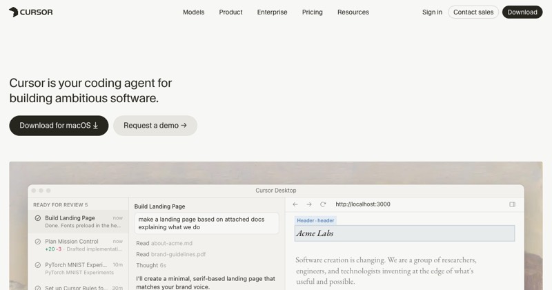
Task: Click check icon beside Build Landing Page
Action: click(38, 218)
